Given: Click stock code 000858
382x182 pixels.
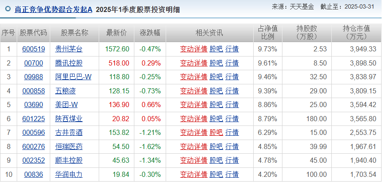Looking at the screenshot, I should 33,91.
